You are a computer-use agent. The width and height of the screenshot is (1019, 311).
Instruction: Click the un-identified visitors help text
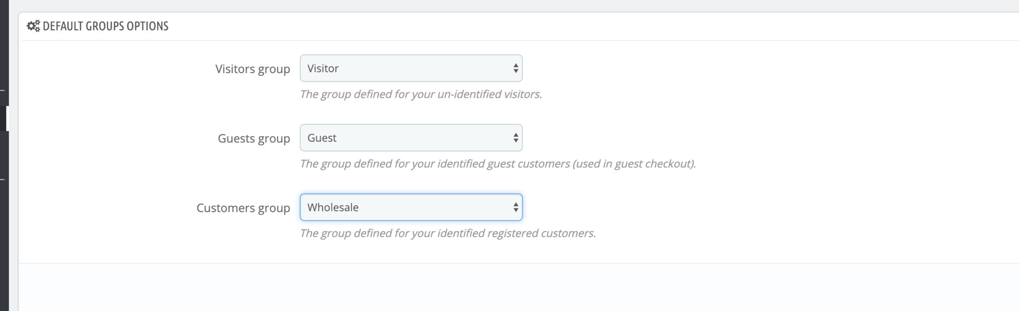point(420,94)
